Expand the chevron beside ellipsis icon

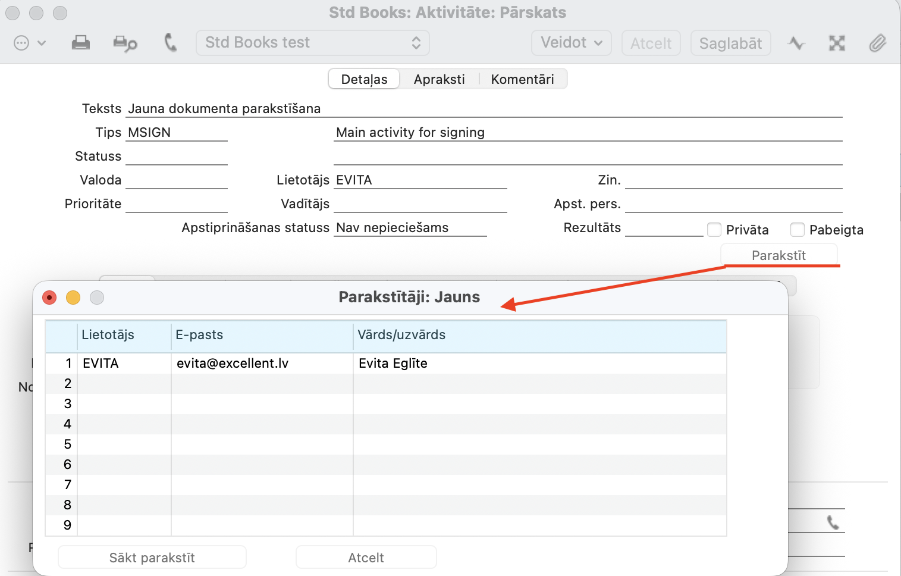[42, 43]
